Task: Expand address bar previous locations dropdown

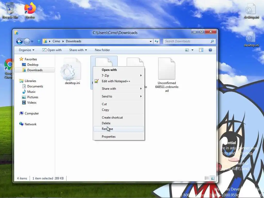Action: click(151, 41)
